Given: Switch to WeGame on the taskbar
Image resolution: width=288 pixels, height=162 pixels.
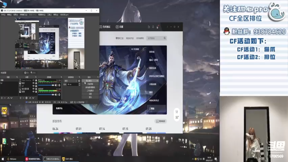Looking at the screenshot, I should (14, 159).
